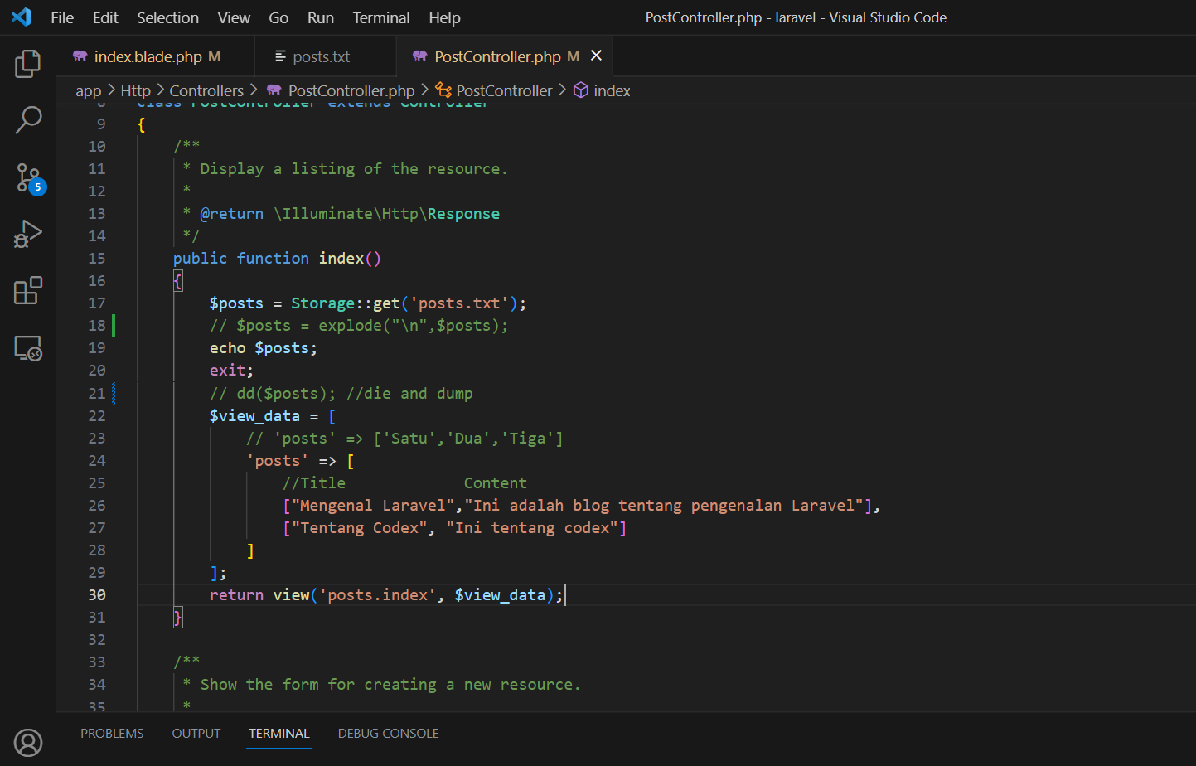Open the View menu
1196x766 pixels.
pyautogui.click(x=234, y=17)
